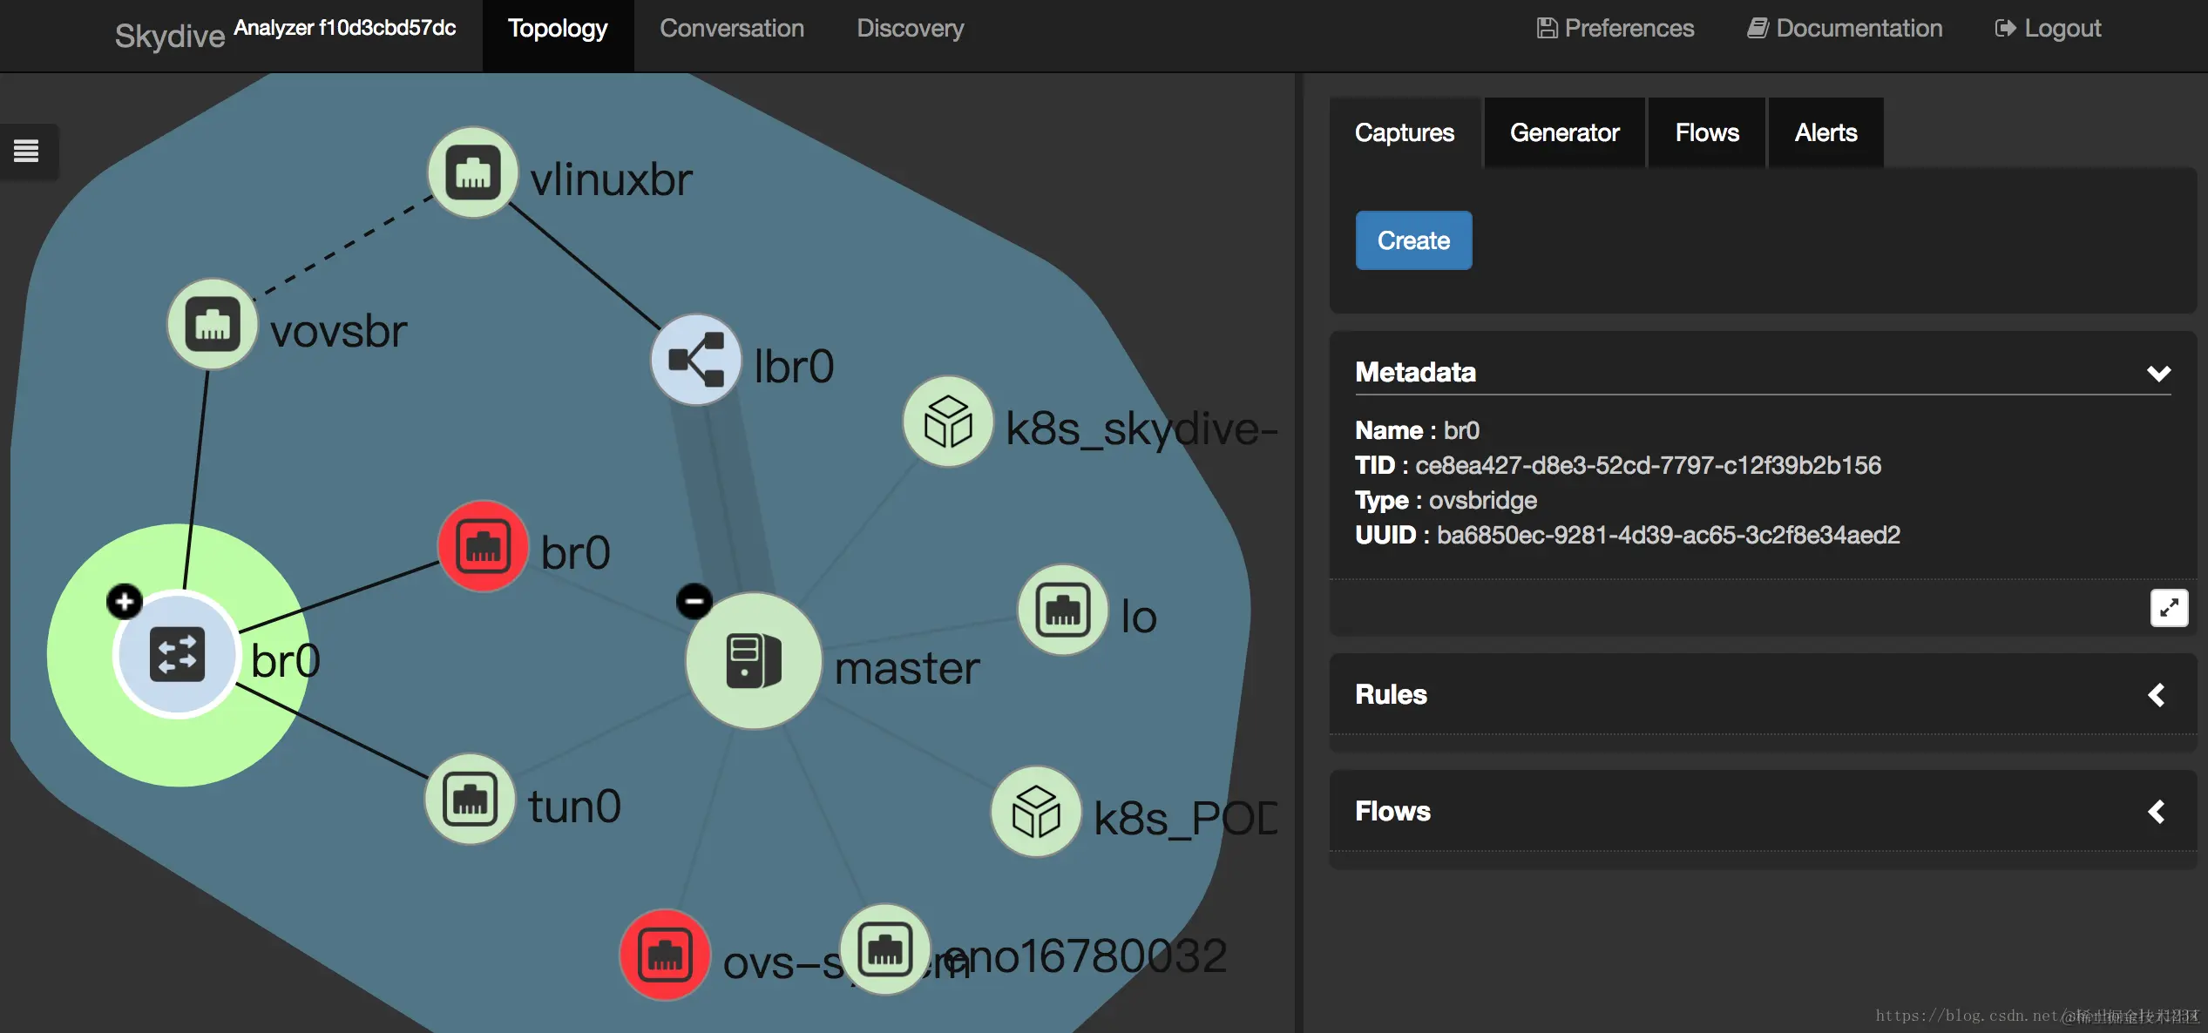Screen dimensions: 2208x1033
Task: Select the master host server icon
Action: click(x=754, y=661)
